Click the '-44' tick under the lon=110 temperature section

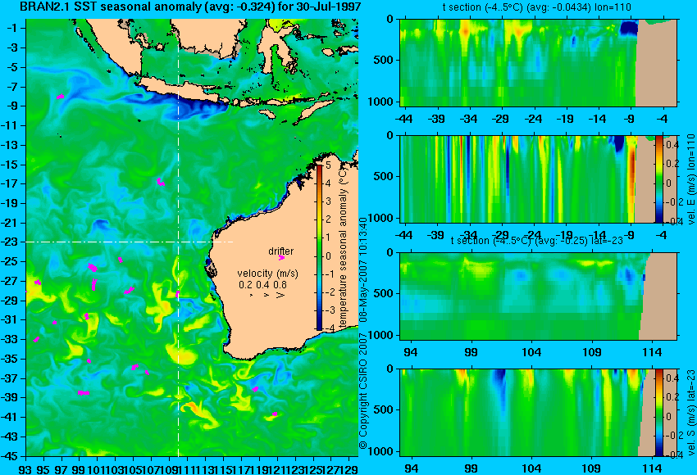(x=404, y=119)
